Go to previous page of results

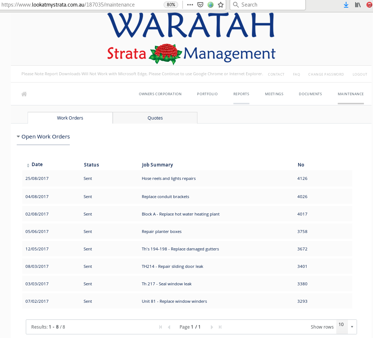tap(169, 327)
